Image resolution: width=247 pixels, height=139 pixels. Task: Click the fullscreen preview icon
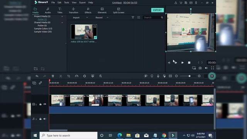tap(213, 68)
